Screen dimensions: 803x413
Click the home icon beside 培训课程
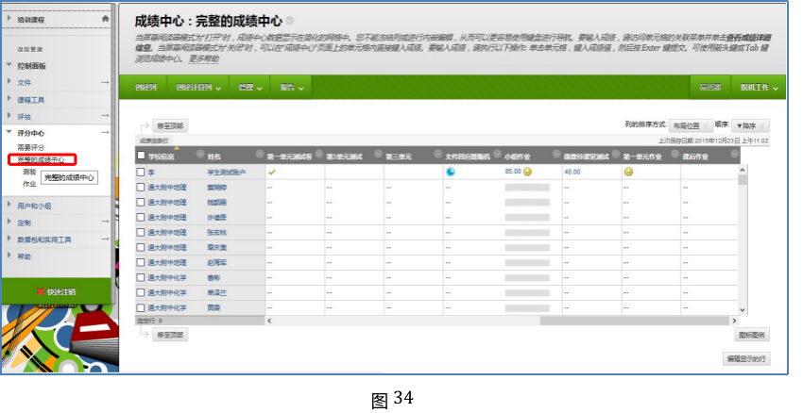pos(105,19)
